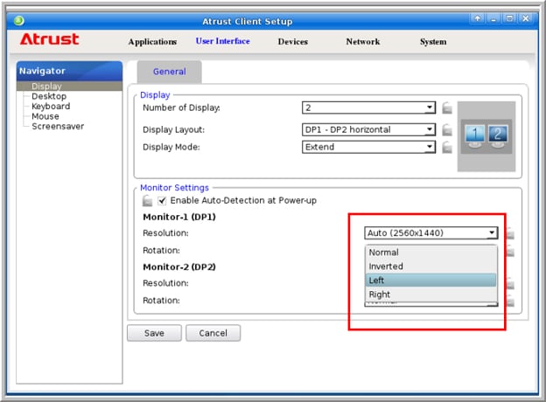
Task: Open the Display Mode dropdown
Action: pyautogui.click(x=368, y=147)
